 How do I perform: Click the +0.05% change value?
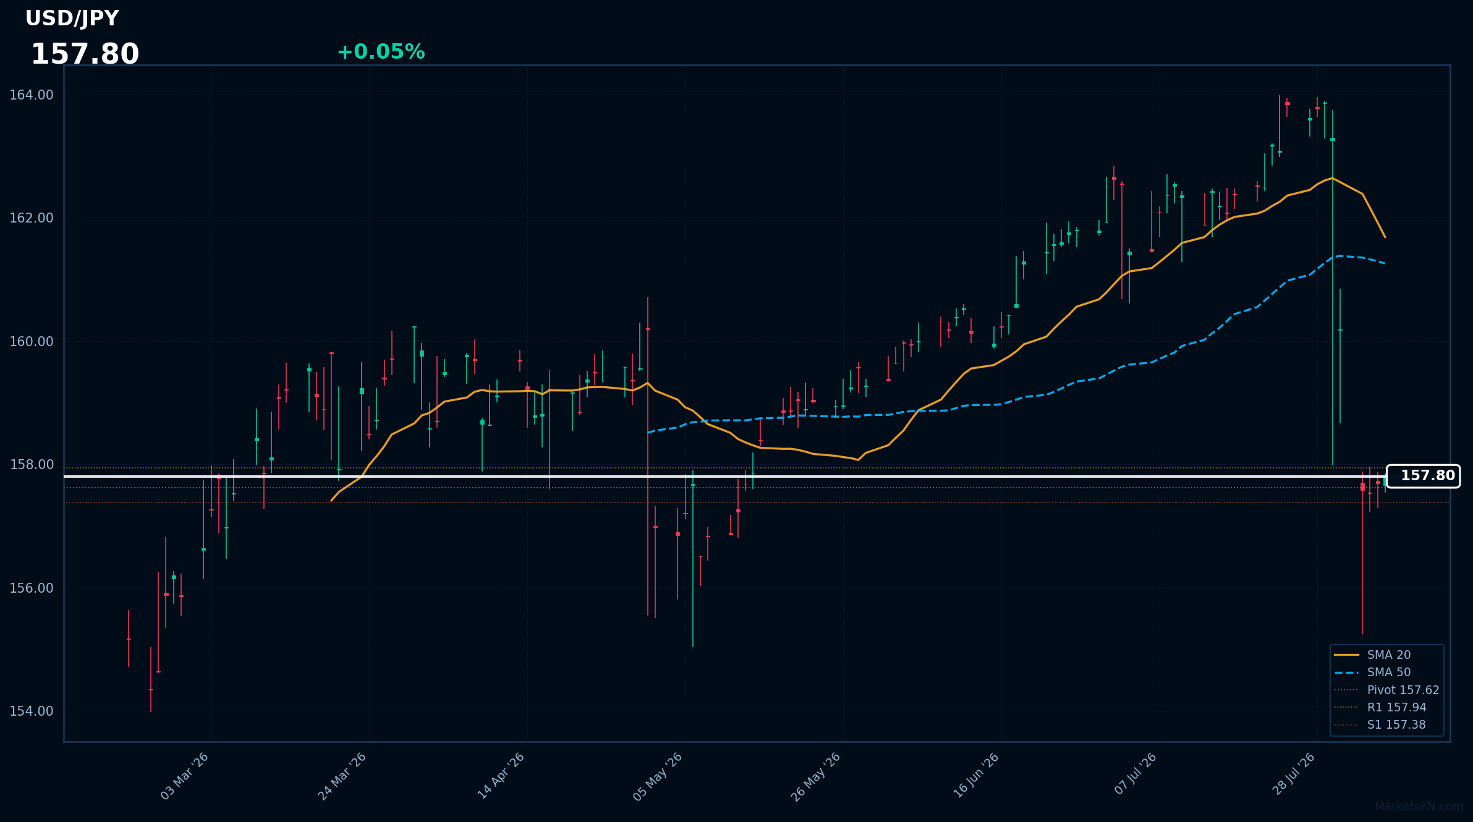(381, 52)
